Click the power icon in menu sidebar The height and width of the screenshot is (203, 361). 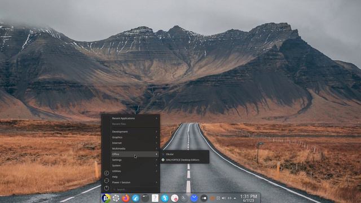[107, 188]
